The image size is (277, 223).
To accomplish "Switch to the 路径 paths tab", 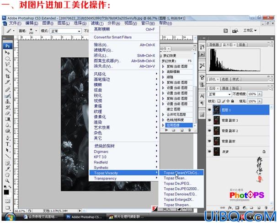I will pos(235,88).
